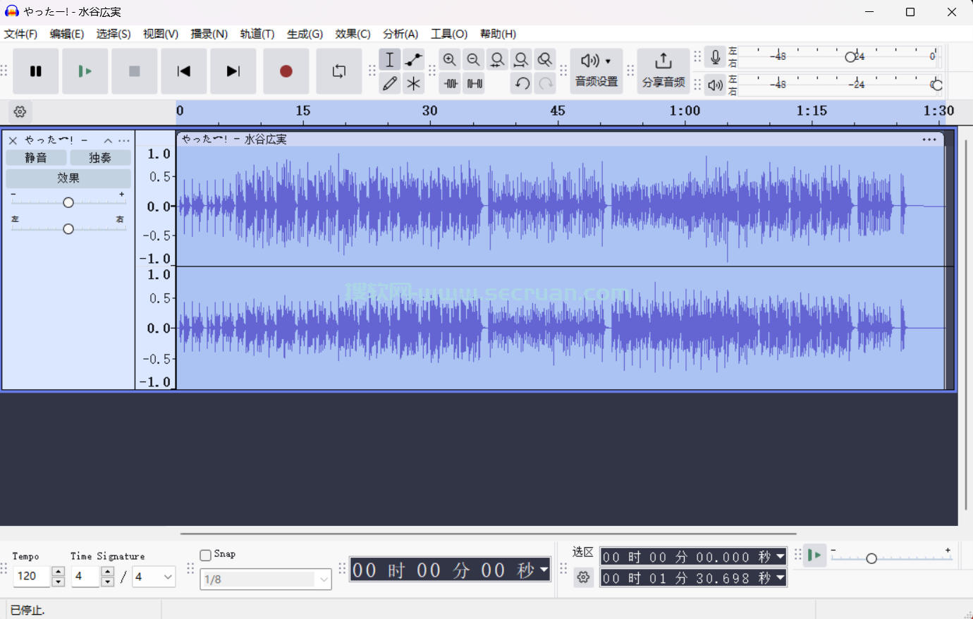
Task: Open the 生成(G) menu
Action: tap(305, 34)
